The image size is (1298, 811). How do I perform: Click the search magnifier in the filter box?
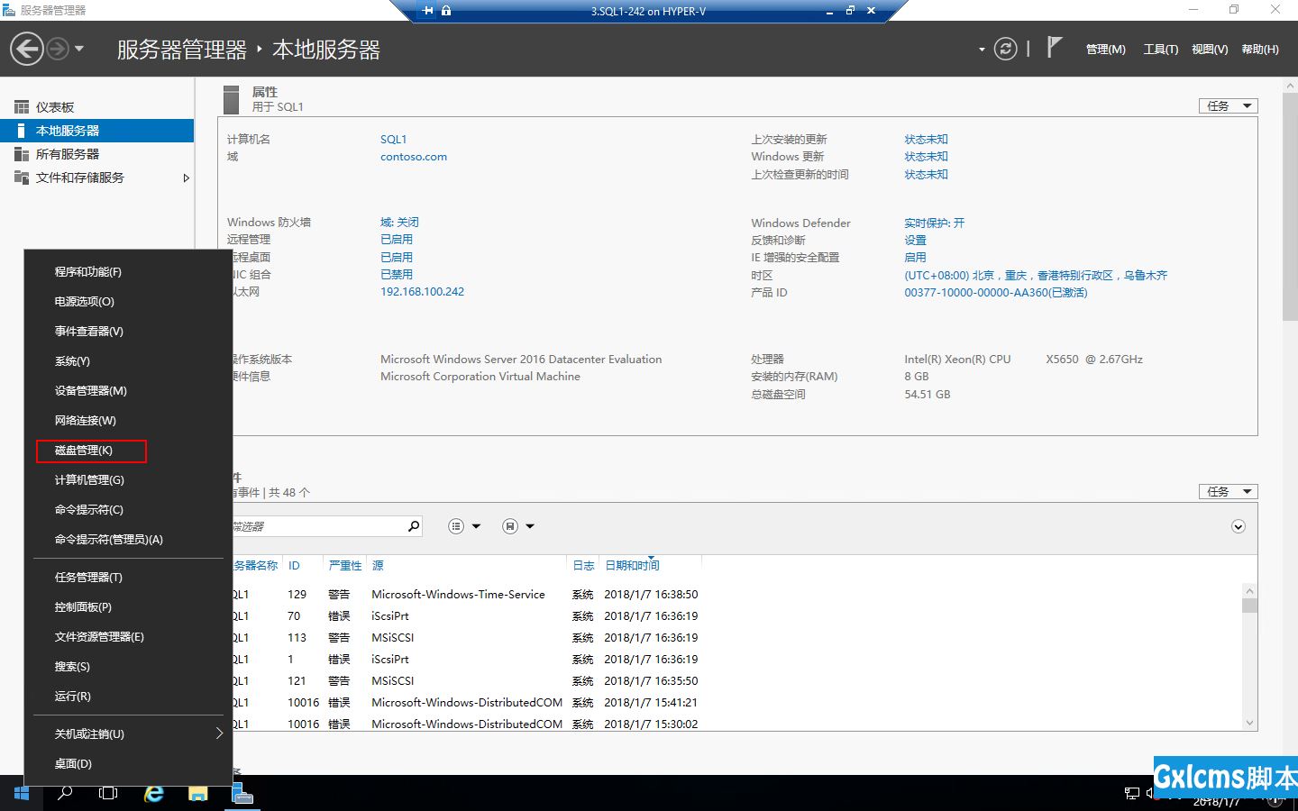(414, 526)
